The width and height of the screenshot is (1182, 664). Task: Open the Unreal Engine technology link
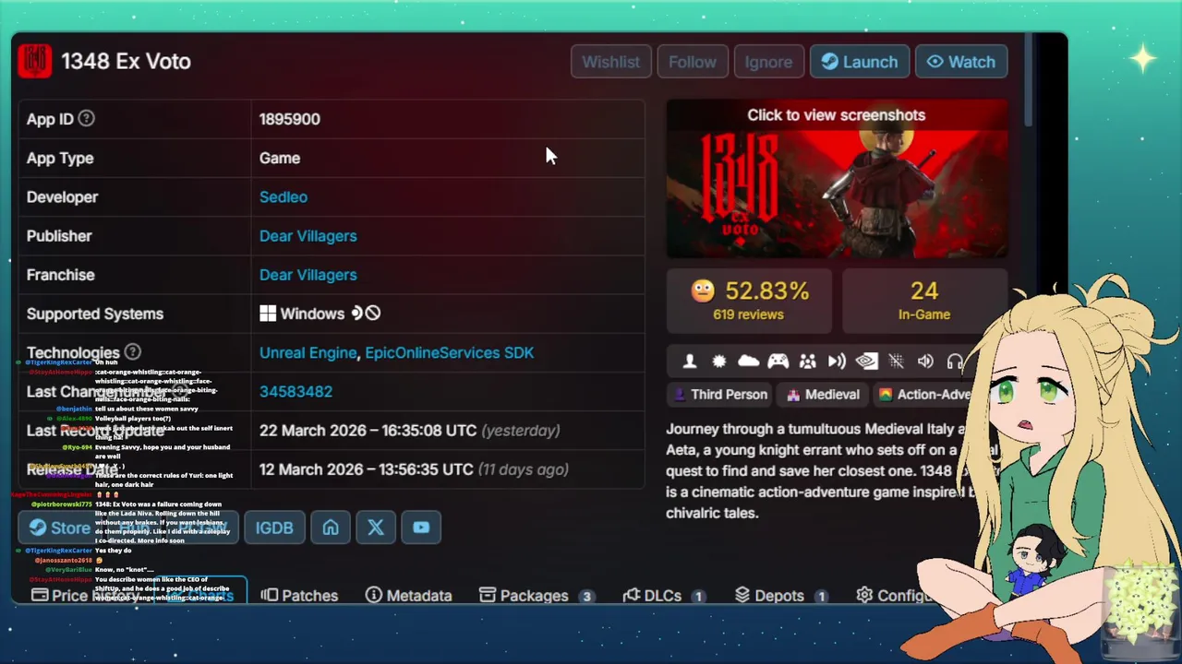(x=308, y=352)
